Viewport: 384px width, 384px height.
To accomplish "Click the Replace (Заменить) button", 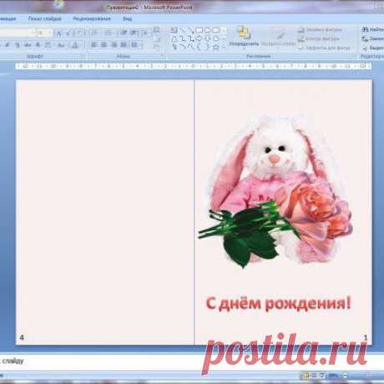I will (x=372, y=38).
